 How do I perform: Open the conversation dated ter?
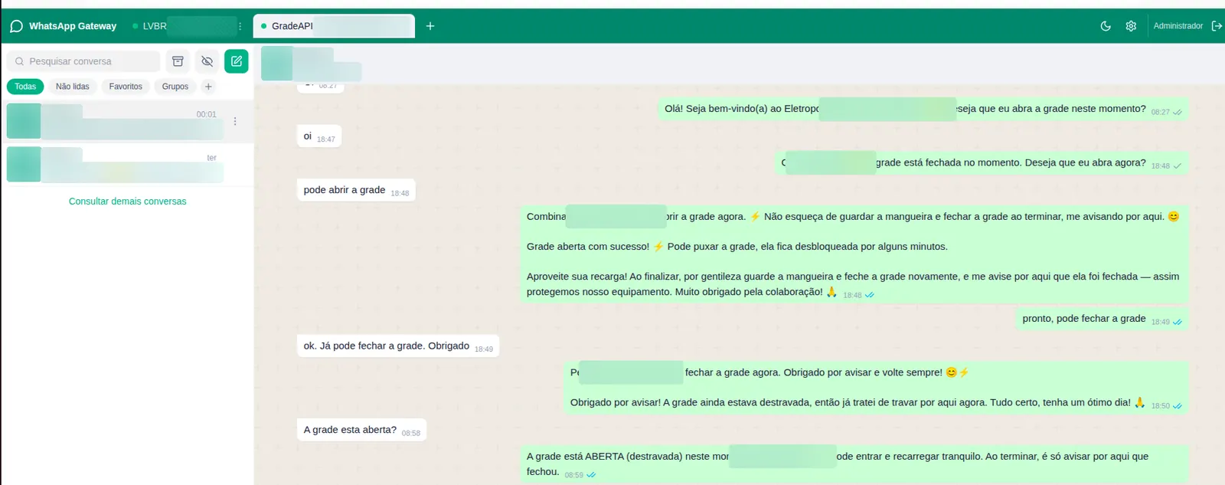[x=127, y=165]
